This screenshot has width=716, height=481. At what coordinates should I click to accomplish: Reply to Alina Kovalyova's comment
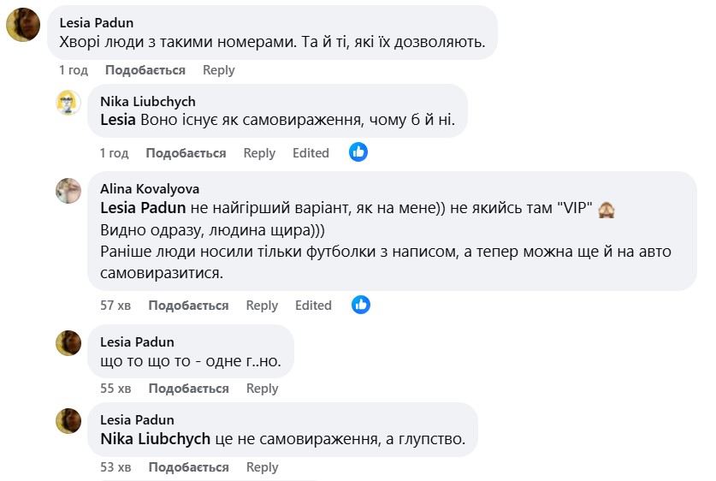262,306
